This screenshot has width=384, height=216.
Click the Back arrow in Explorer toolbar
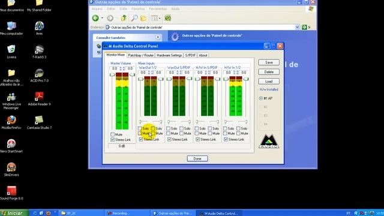(x=95, y=18)
